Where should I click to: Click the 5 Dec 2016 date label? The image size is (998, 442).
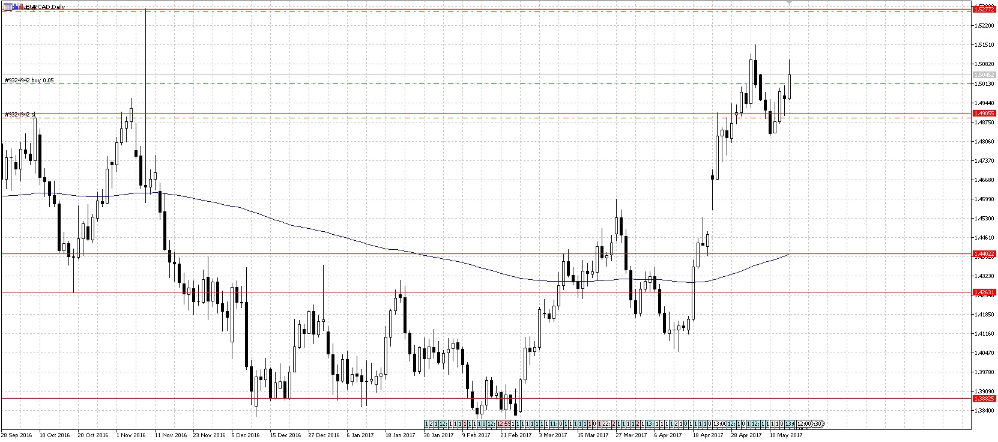point(246,435)
